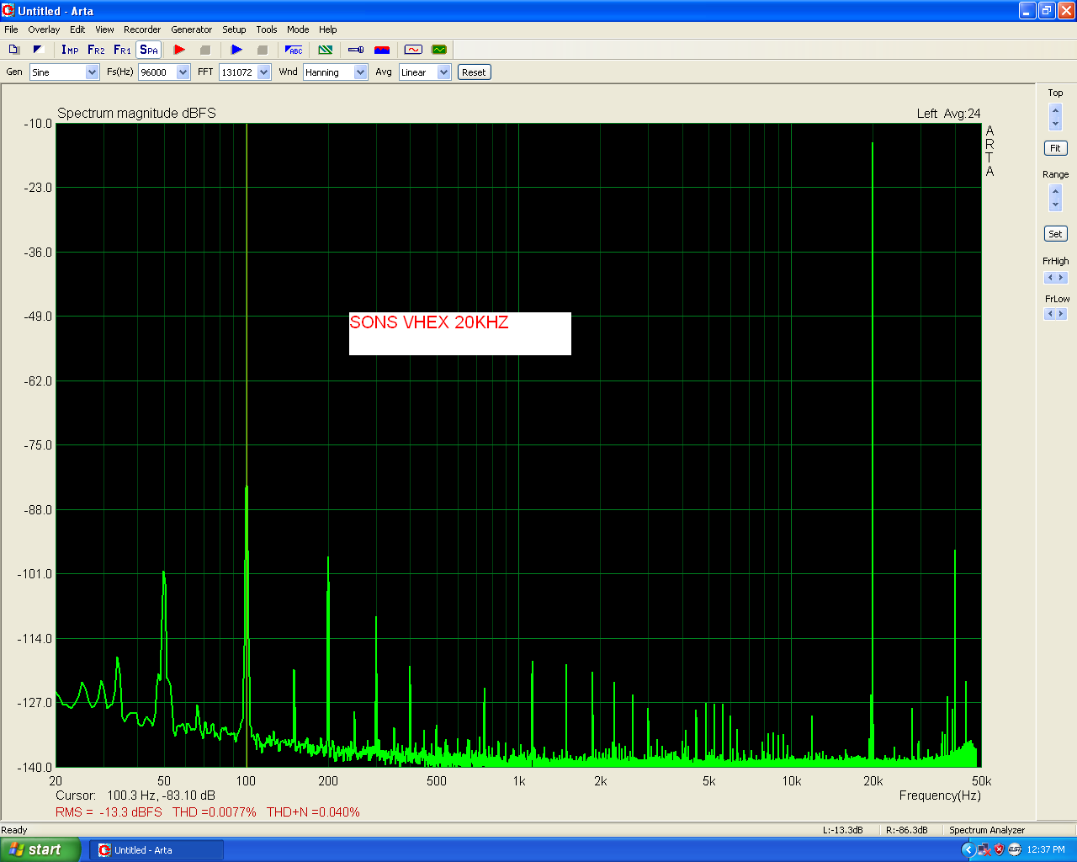Viewport: 1077px width, 862px height.
Task: Stop generator with second gray square
Action: (262, 50)
